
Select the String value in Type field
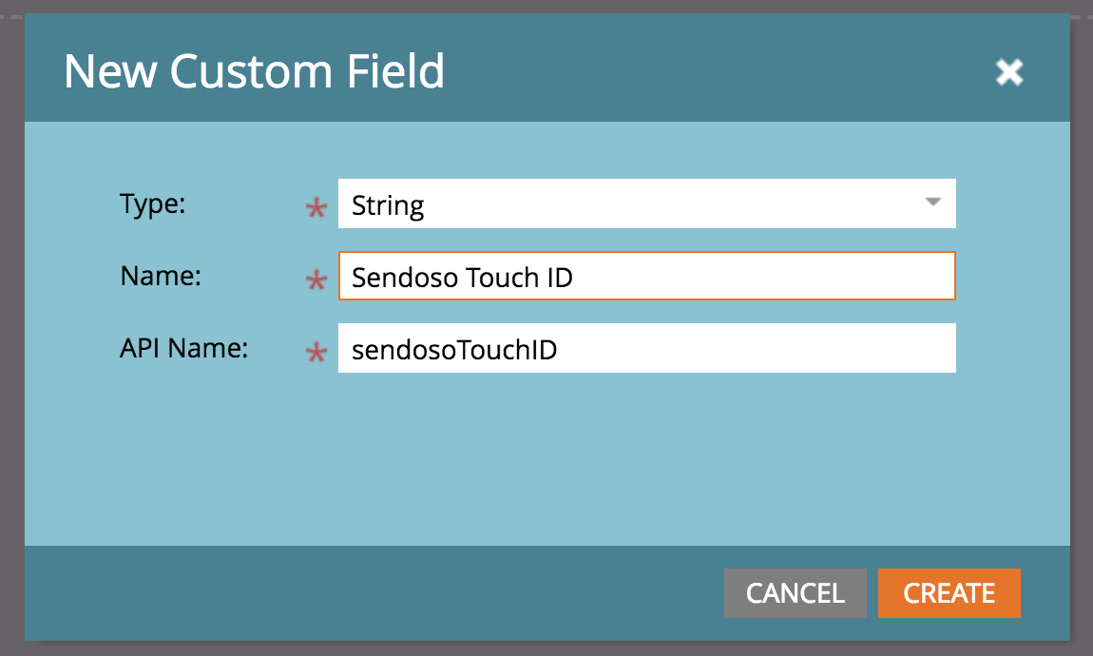click(x=388, y=205)
